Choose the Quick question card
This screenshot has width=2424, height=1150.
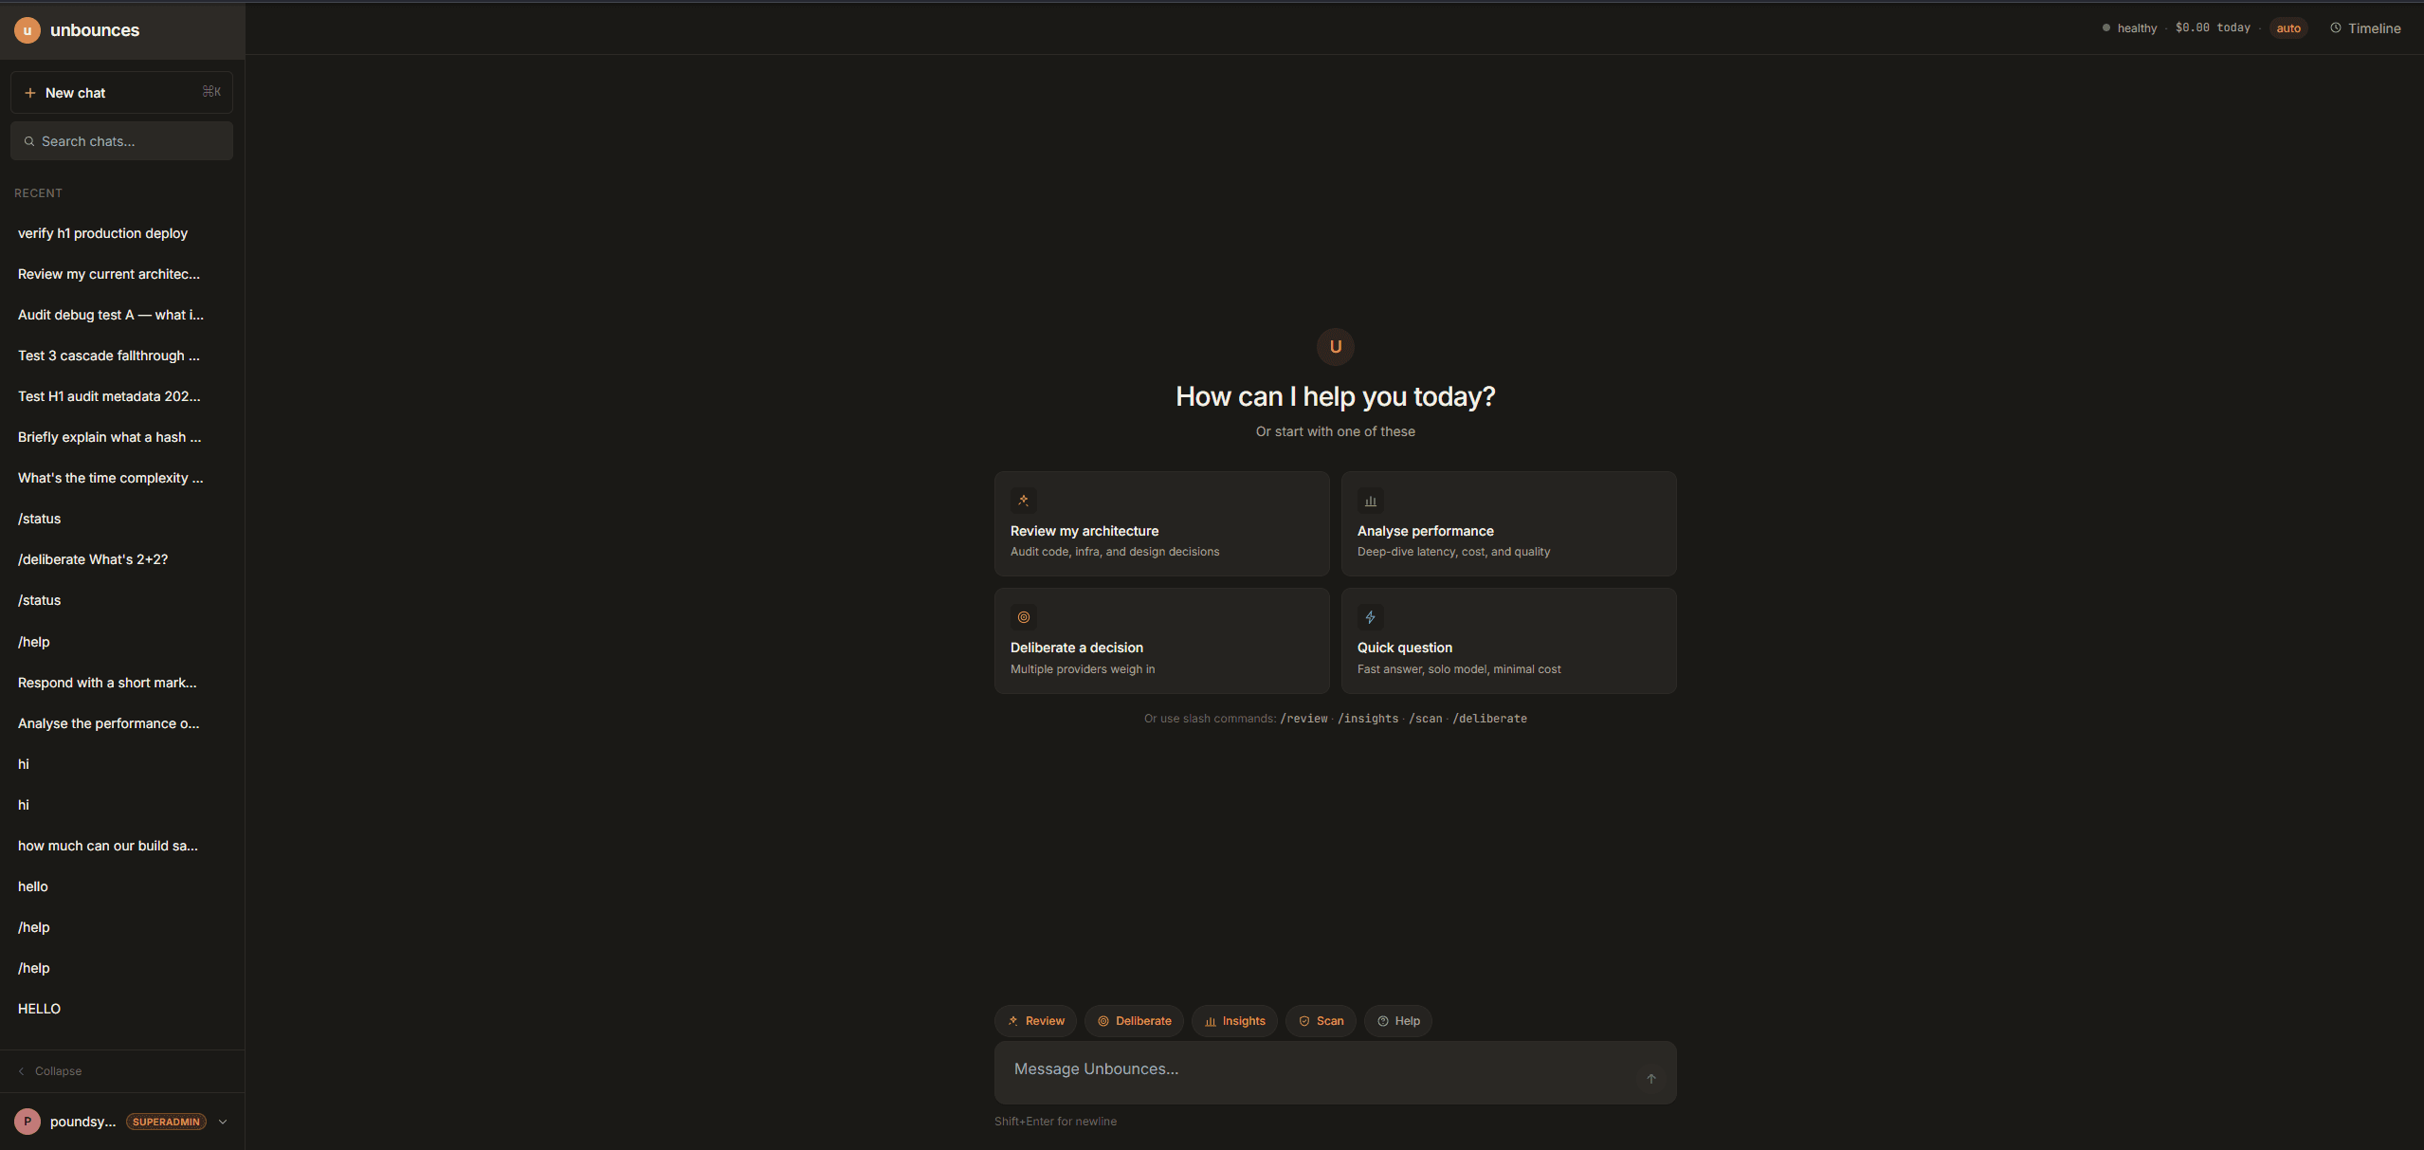coord(1509,641)
